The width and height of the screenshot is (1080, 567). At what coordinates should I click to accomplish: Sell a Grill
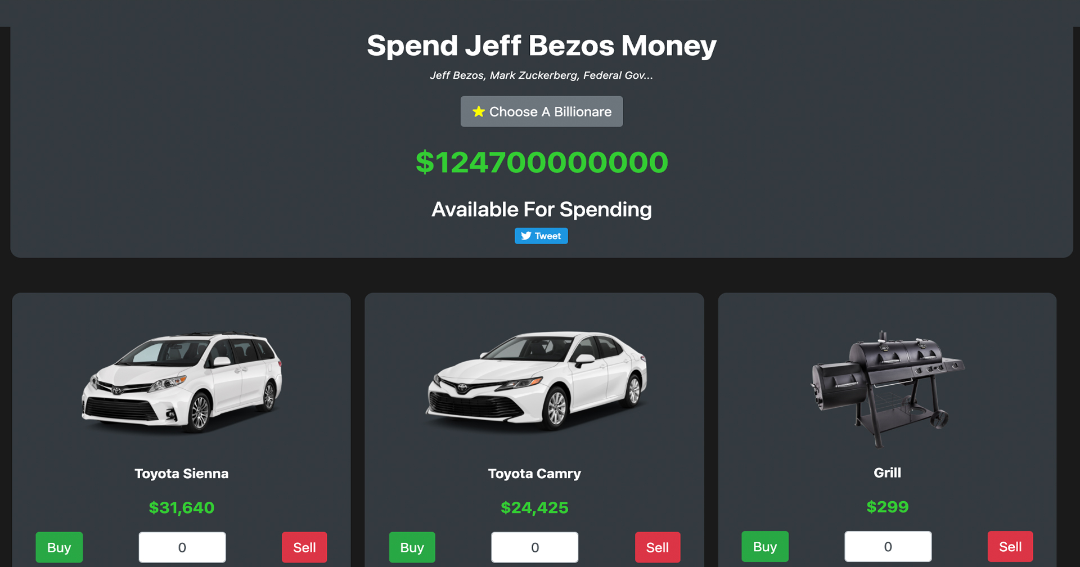pos(1010,546)
